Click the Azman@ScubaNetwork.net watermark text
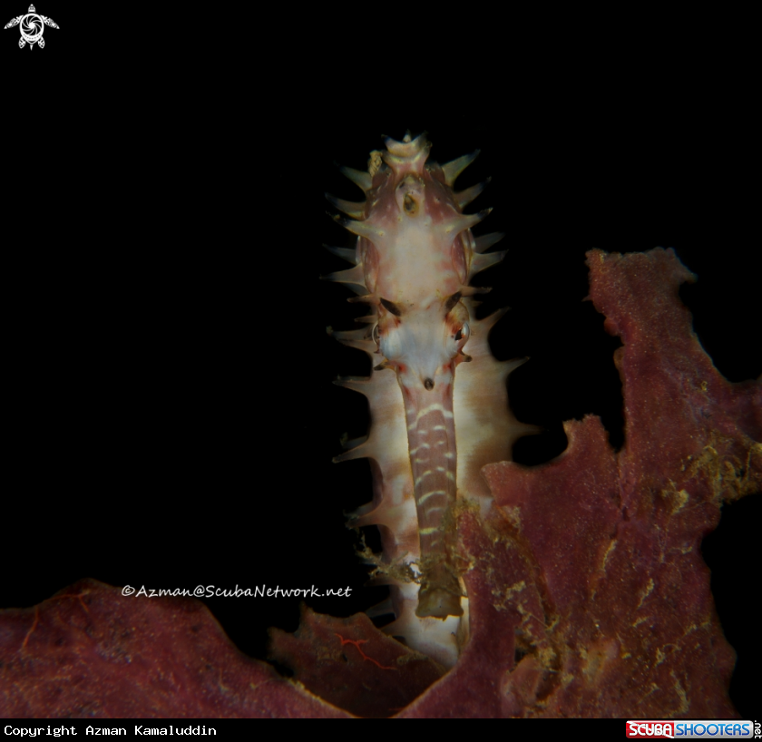This screenshot has height=742, width=762. point(236,591)
